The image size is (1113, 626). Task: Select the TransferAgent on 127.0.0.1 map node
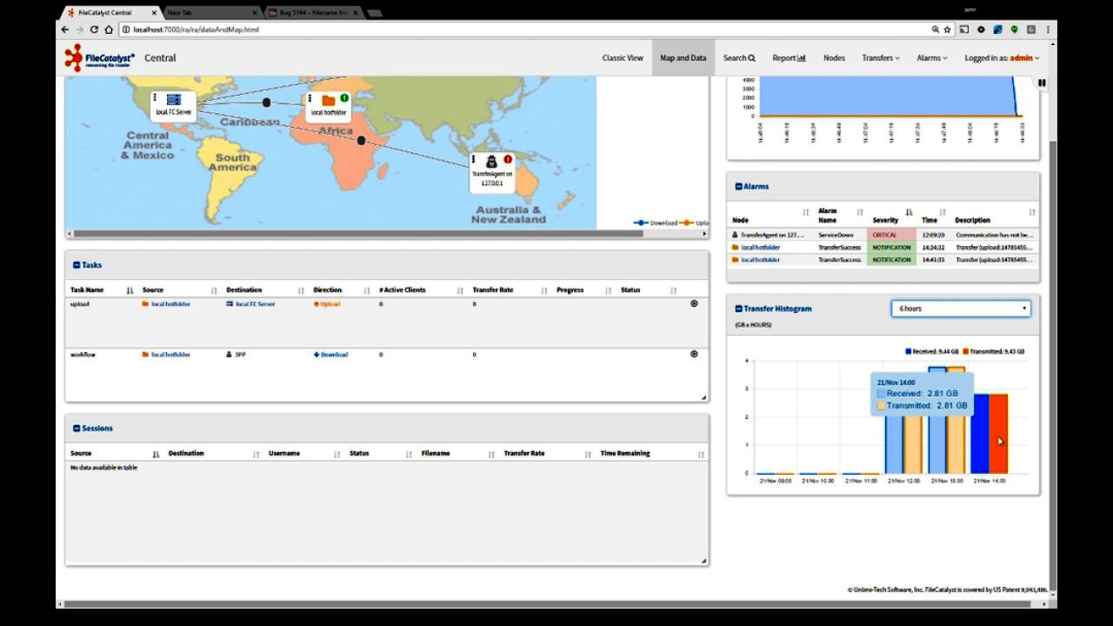coord(491,170)
